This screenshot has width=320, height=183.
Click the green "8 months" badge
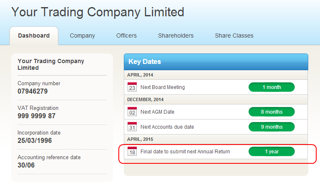click(x=271, y=112)
